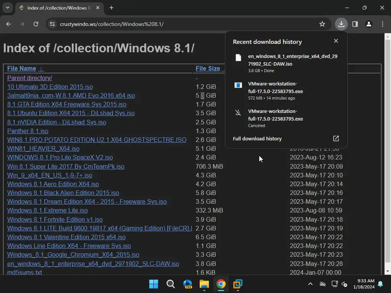Download Windows 8.1 Black Alien Edition 2015.iso
The width and height of the screenshot is (391, 293).
coord(63,193)
